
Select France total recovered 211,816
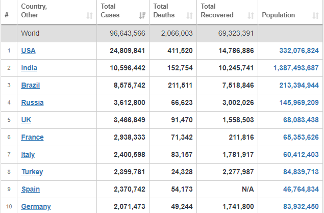point(241,137)
